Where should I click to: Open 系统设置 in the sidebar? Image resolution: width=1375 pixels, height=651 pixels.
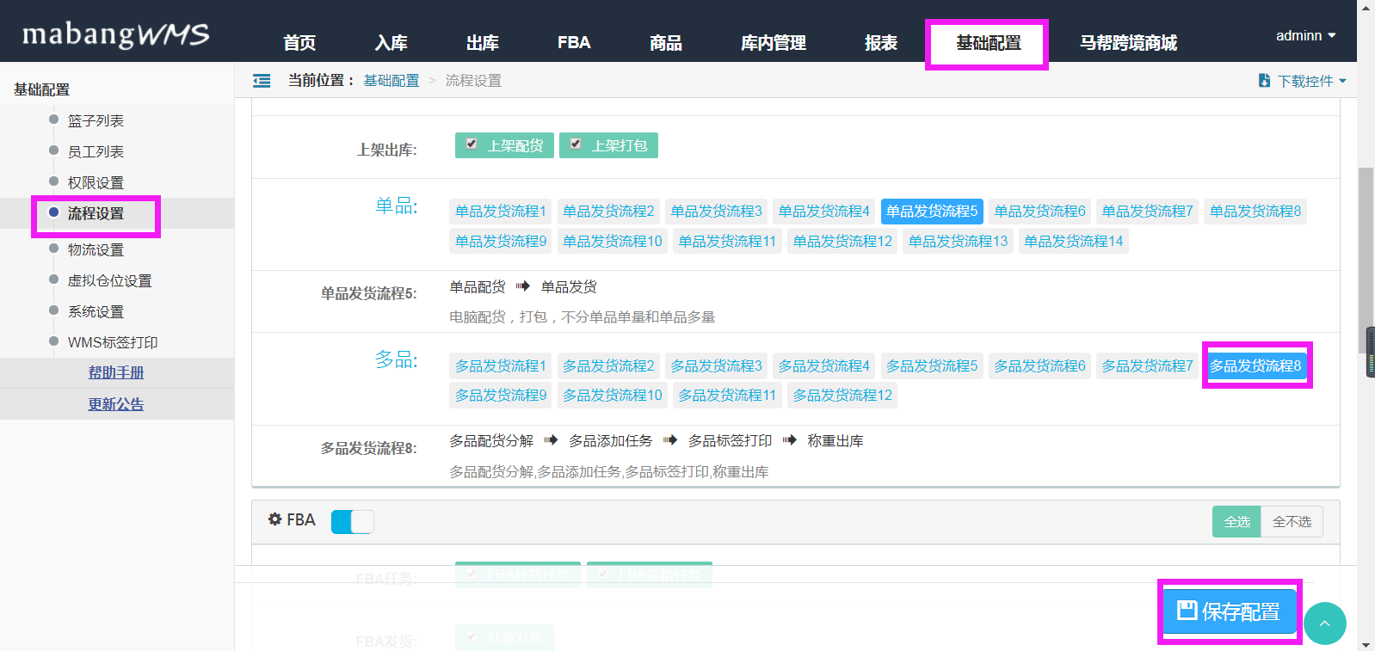coord(96,312)
